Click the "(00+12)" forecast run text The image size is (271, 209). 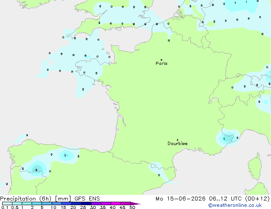pos(257,199)
